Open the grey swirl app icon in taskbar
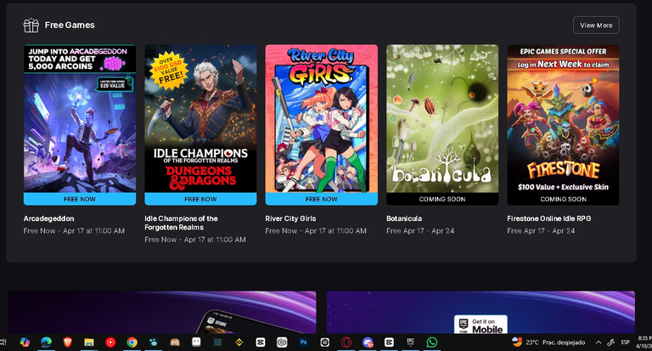The width and height of the screenshot is (652, 351). (x=282, y=343)
